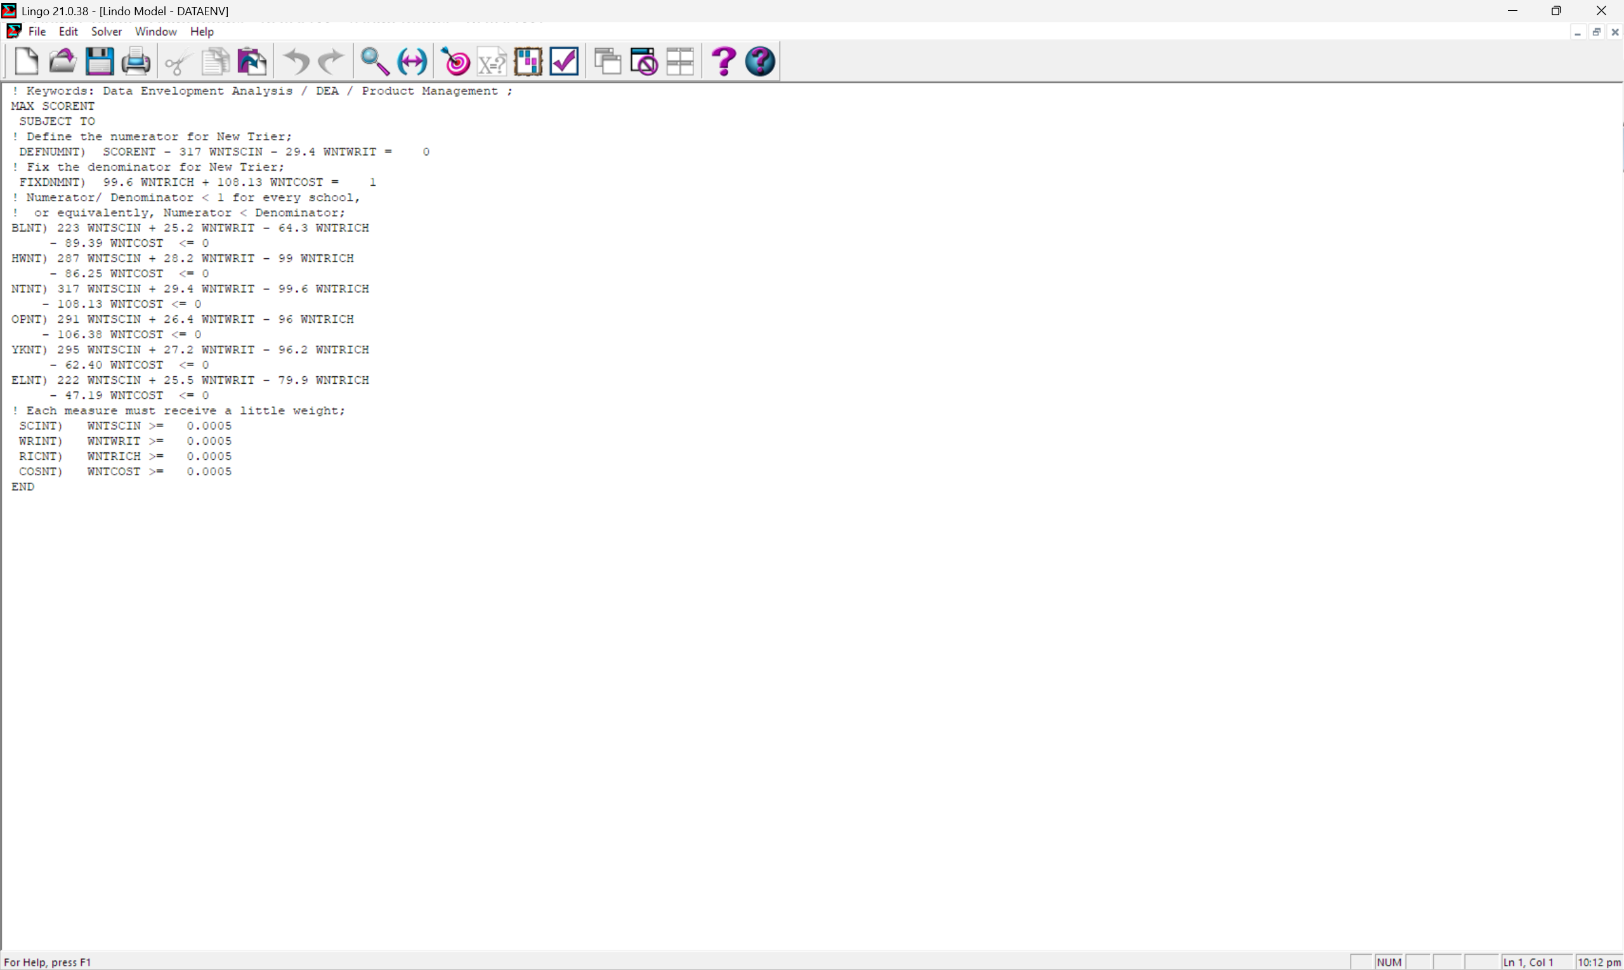The width and height of the screenshot is (1624, 970).
Task: Click the purple question mark Help icon
Action: click(723, 62)
